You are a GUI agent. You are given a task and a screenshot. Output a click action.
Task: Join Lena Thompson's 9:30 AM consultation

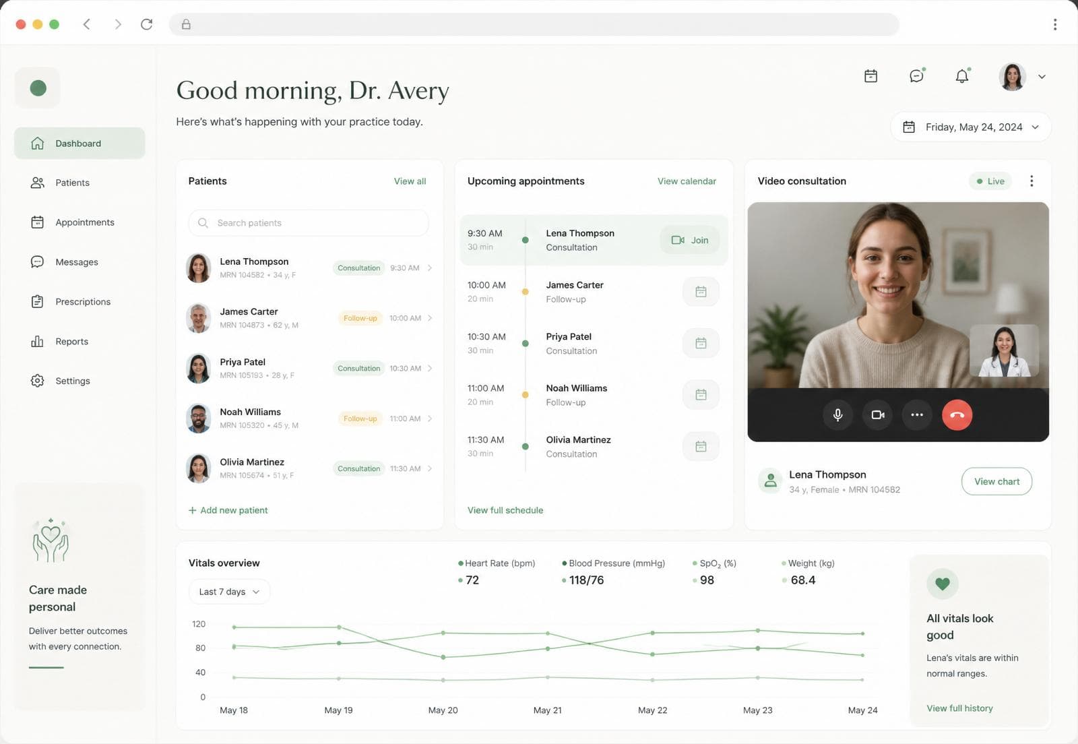point(690,240)
